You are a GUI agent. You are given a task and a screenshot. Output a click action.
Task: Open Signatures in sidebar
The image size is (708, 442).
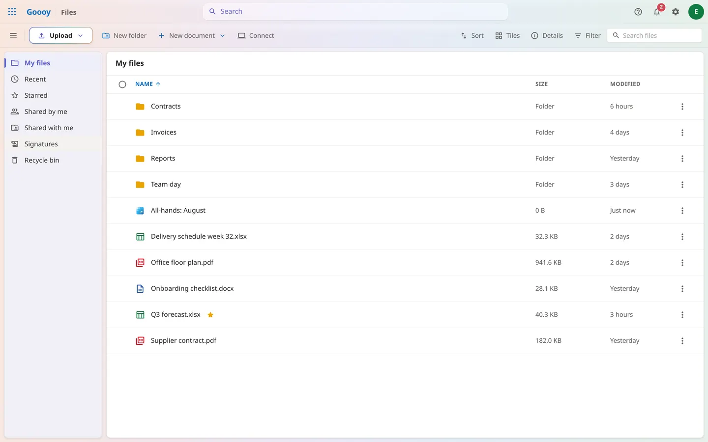53,144
